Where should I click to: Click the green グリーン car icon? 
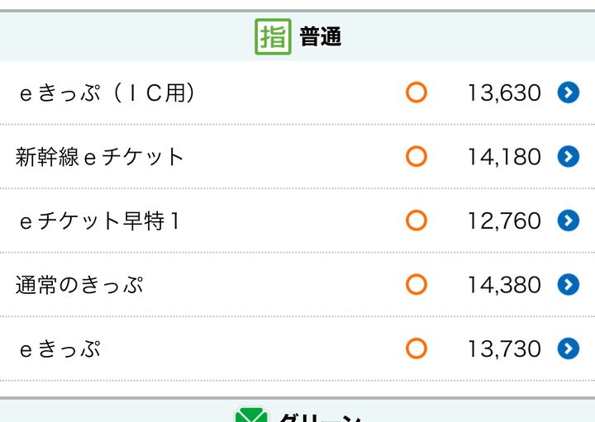coord(250,415)
